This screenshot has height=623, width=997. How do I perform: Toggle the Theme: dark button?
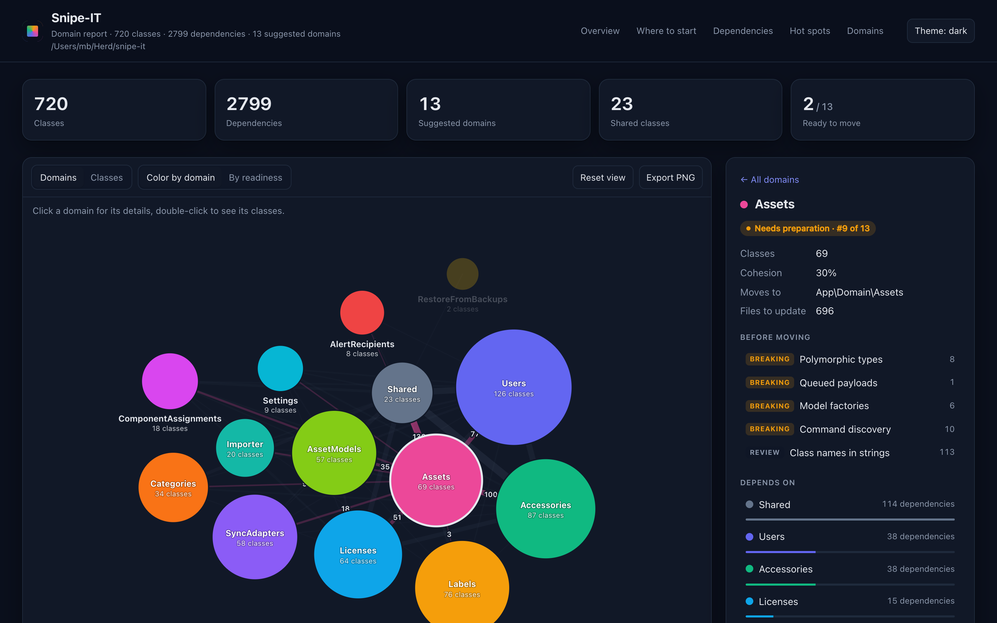(941, 31)
